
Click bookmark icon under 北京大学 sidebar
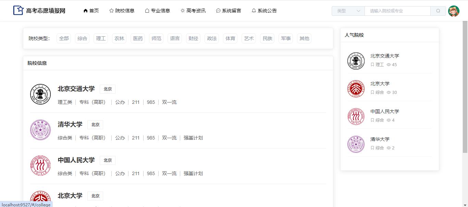(372, 93)
